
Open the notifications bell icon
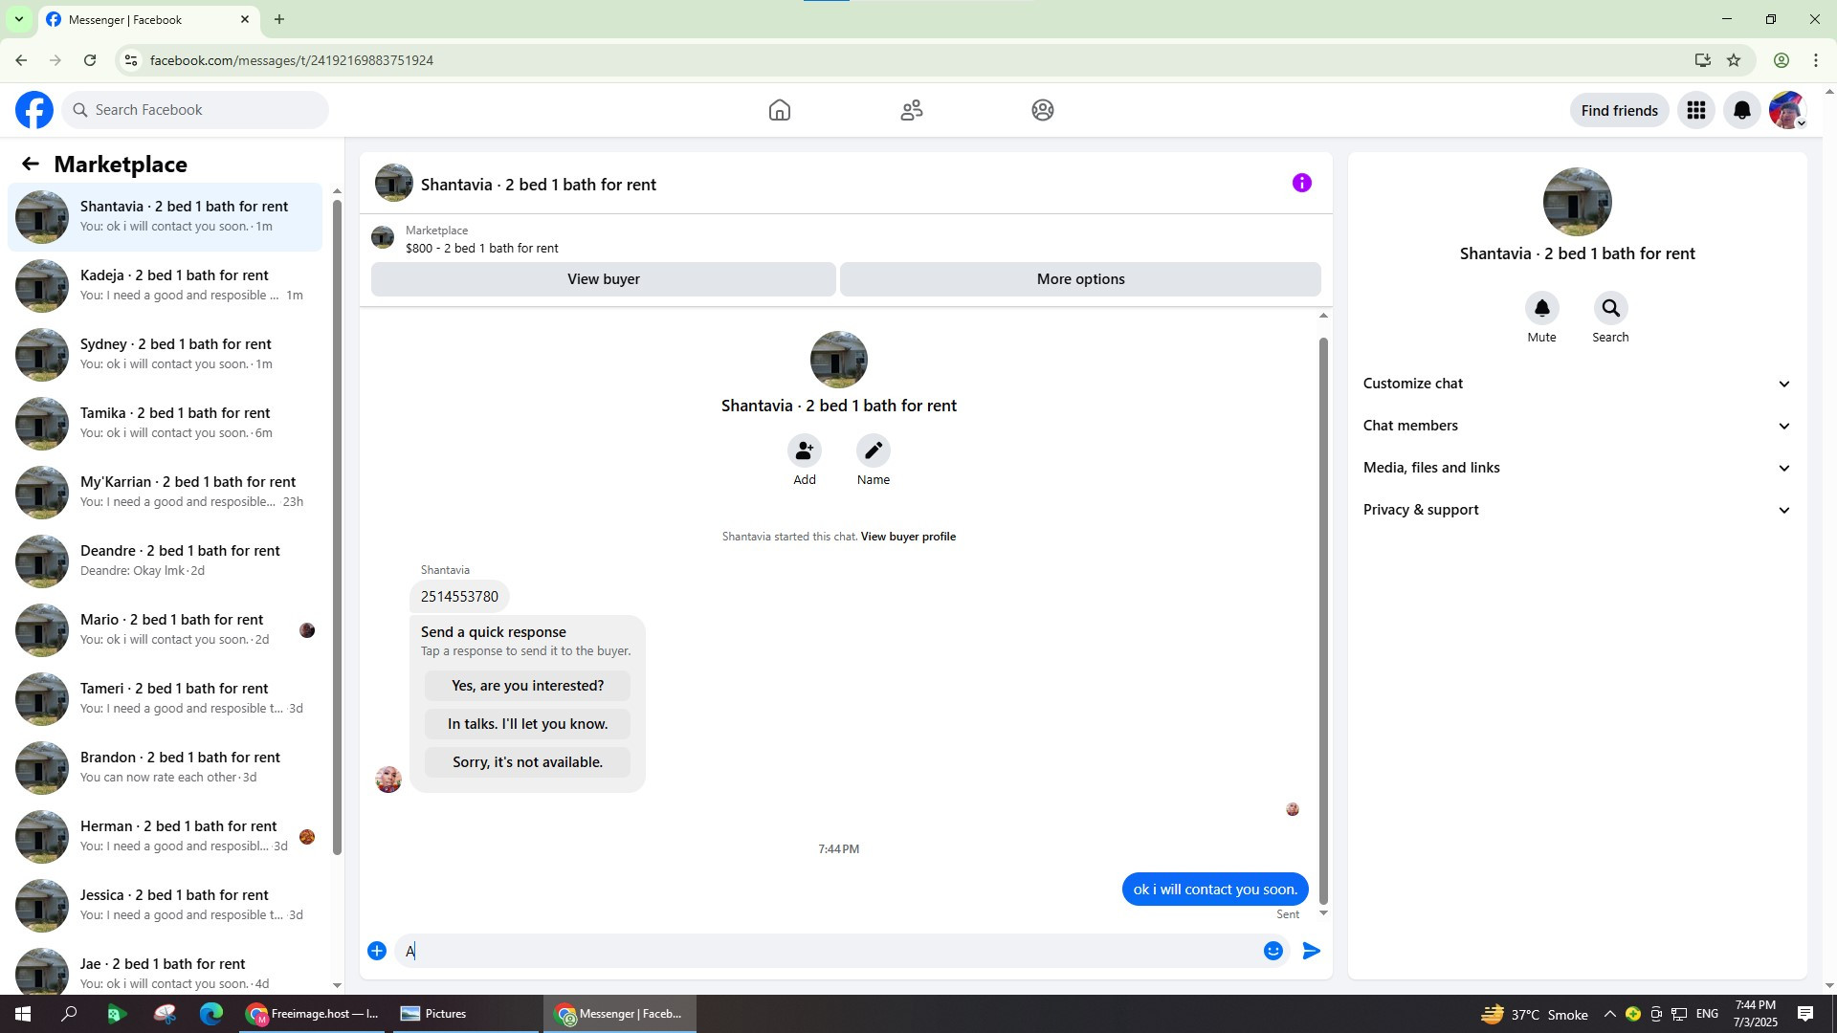pos(1741,111)
